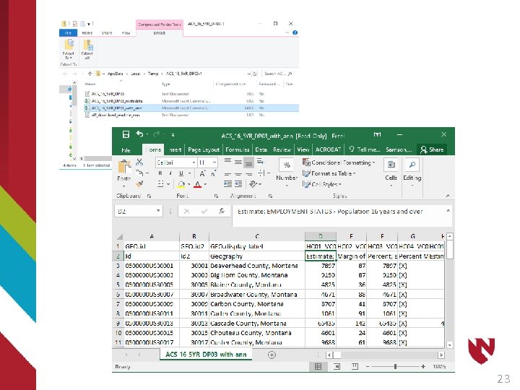This screenshot has height=390, width=520.
Task: Click the Insert Function fx icon
Action: coord(222,212)
